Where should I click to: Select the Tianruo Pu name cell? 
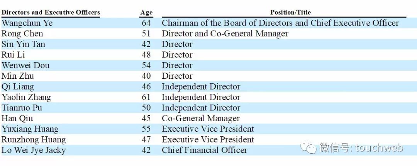pyautogui.click(x=22, y=108)
